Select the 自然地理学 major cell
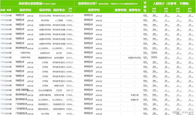This screenshot has width=196, height=115. pyautogui.click(x=59, y=58)
